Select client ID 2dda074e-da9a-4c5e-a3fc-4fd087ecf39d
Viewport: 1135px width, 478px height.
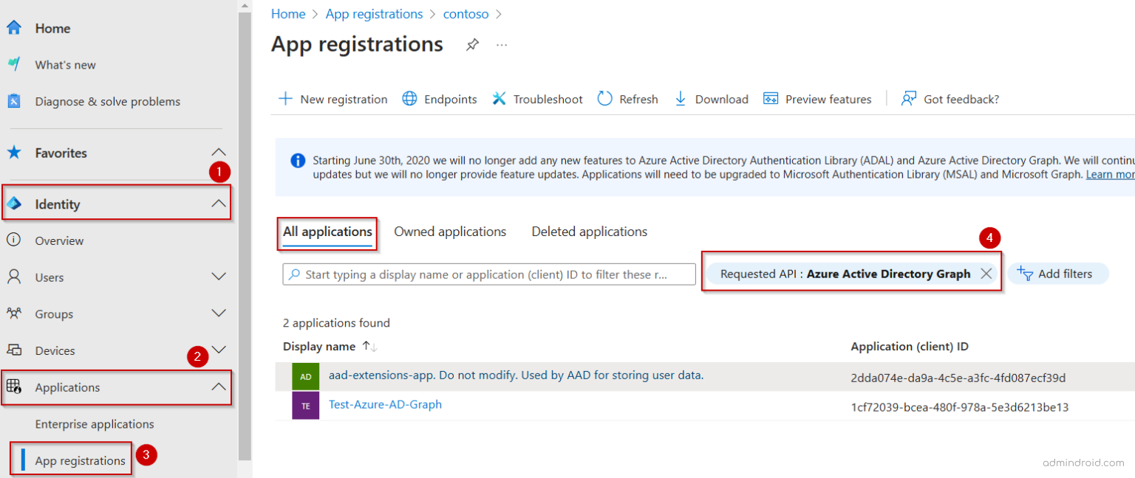pos(958,378)
